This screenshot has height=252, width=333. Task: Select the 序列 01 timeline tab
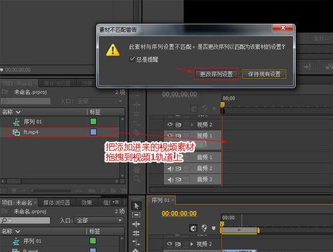point(161,200)
